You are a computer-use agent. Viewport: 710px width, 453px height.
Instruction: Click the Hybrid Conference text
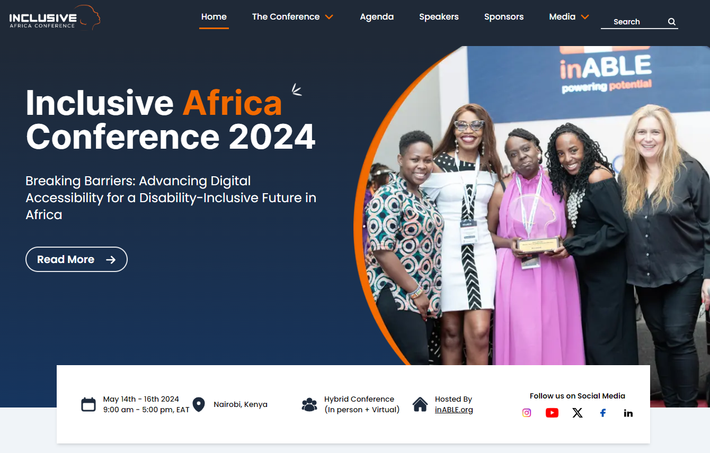pos(359,399)
